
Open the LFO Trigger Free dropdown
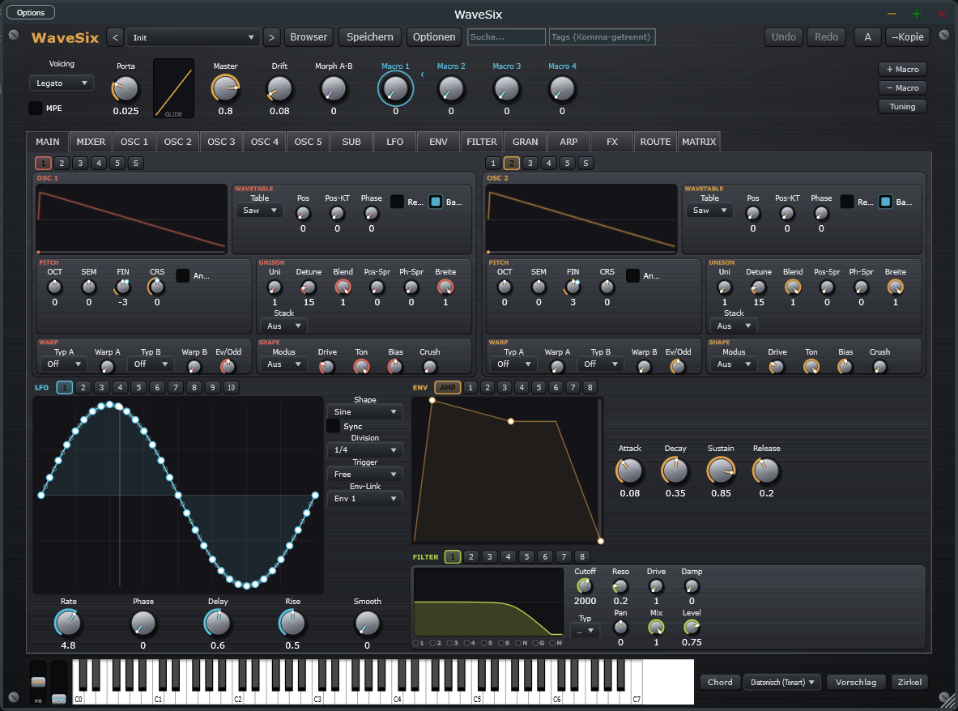364,474
